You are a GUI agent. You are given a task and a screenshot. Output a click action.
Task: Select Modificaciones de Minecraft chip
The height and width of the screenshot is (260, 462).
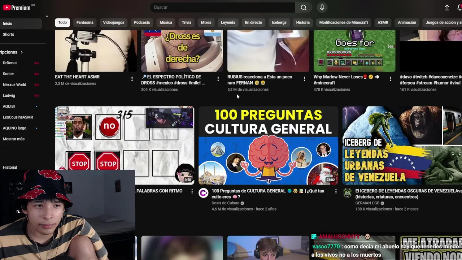pyautogui.click(x=344, y=22)
